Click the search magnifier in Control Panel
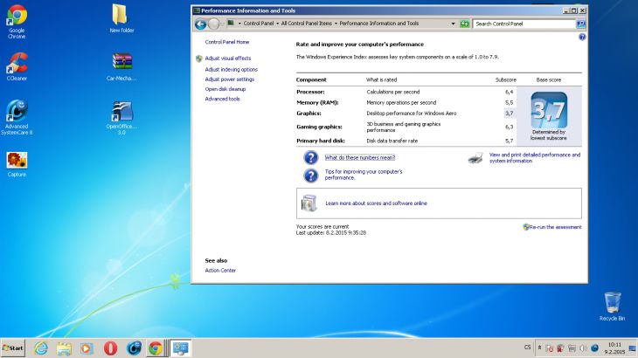Screen dimensions: 638x358 581,24
